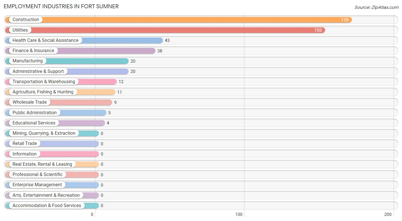Viewport: 402px width, 221px height.
Task: Click the 100 axis tick label
Action: pos(239,214)
